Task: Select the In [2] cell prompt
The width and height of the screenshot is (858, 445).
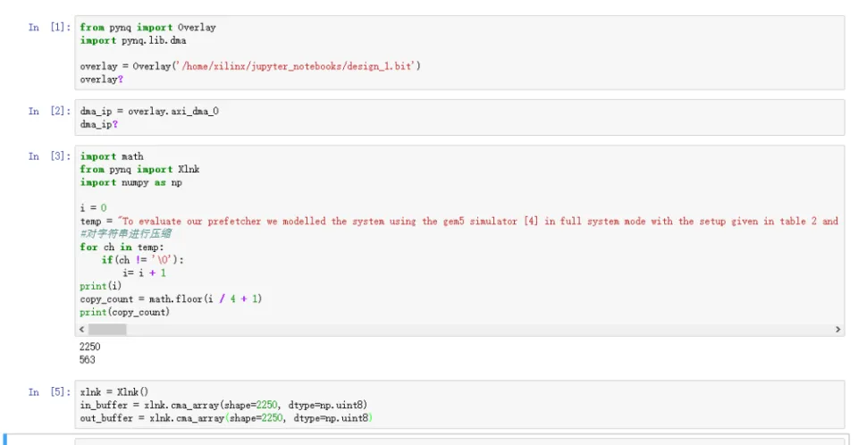Action: tap(46, 112)
